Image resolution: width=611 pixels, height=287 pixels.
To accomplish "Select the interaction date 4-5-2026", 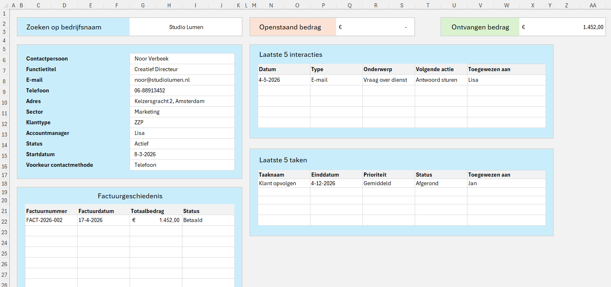I will click(x=283, y=80).
